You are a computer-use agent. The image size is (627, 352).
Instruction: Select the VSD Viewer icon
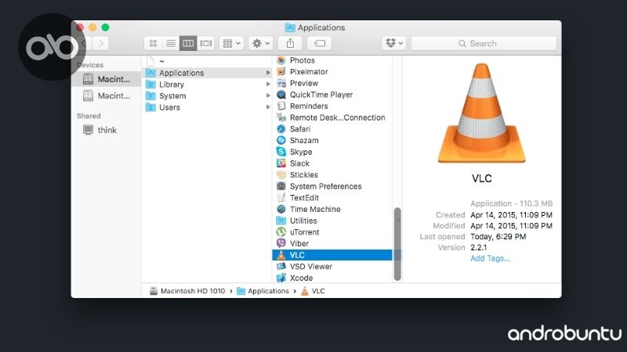click(x=281, y=267)
